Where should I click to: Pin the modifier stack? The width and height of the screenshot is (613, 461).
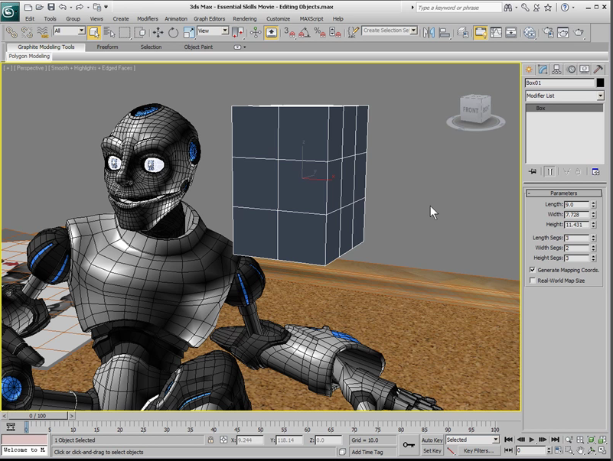click(x=533, y=172)
